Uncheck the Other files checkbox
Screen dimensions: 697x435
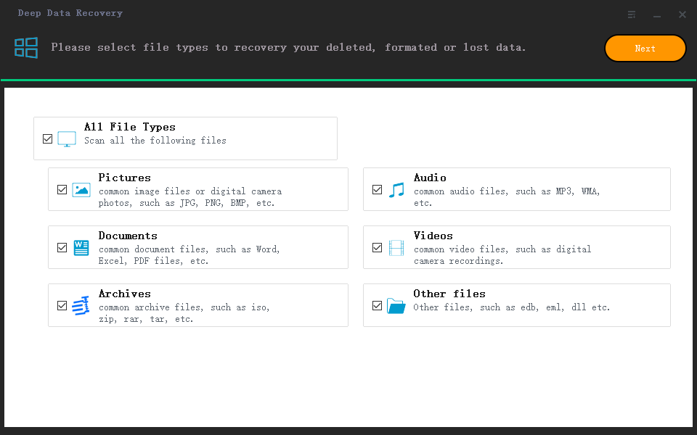[377, 306]
